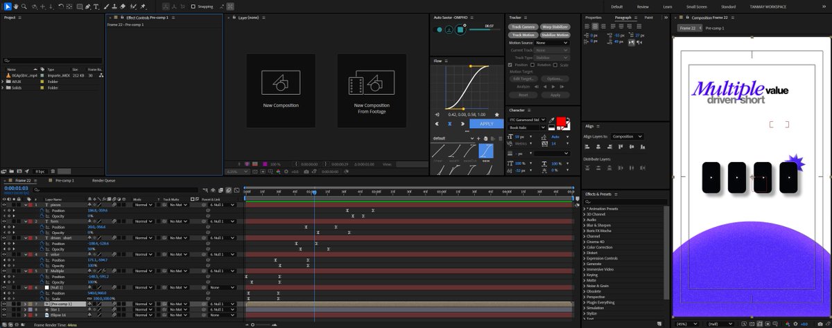Image resolution: width=832 pixels, height=328 pixels.
Task: Hide the Multiple layer eye
Action: point(4,271)
